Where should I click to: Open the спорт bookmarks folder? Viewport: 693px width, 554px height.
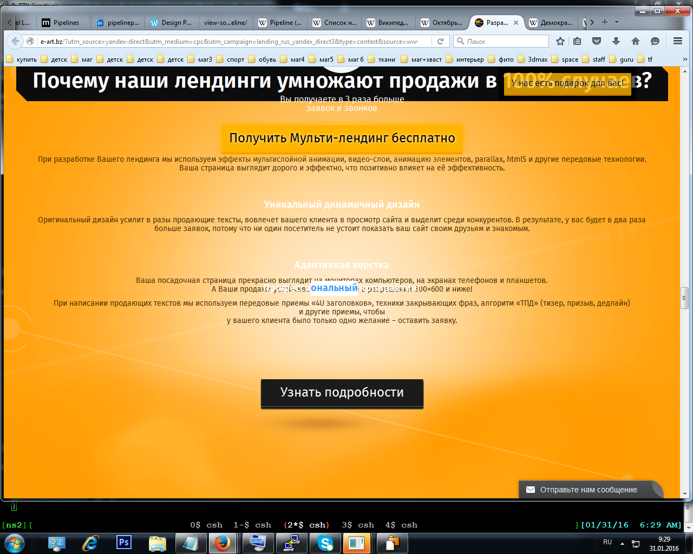tap(230, 60)
